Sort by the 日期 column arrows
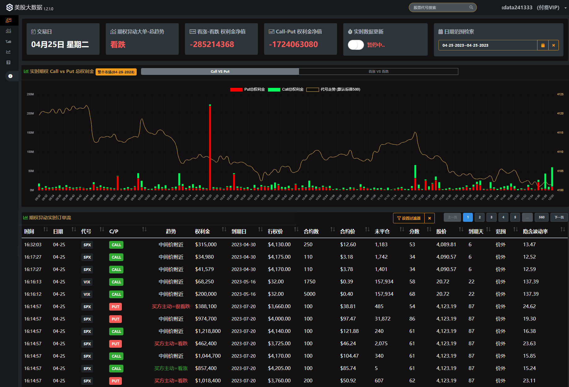 coord(74,229)
